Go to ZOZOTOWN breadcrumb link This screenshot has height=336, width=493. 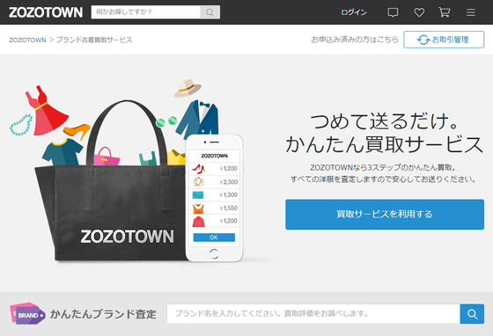coord(27,40)
